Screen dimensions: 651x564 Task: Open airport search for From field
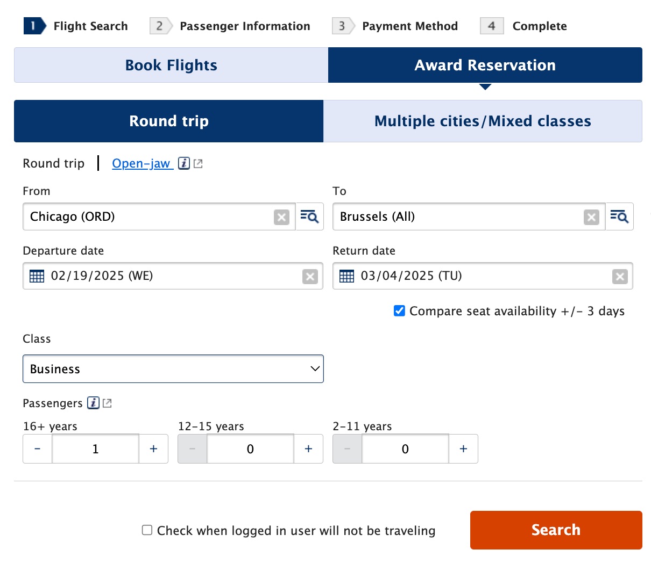[x=309, y=216]
